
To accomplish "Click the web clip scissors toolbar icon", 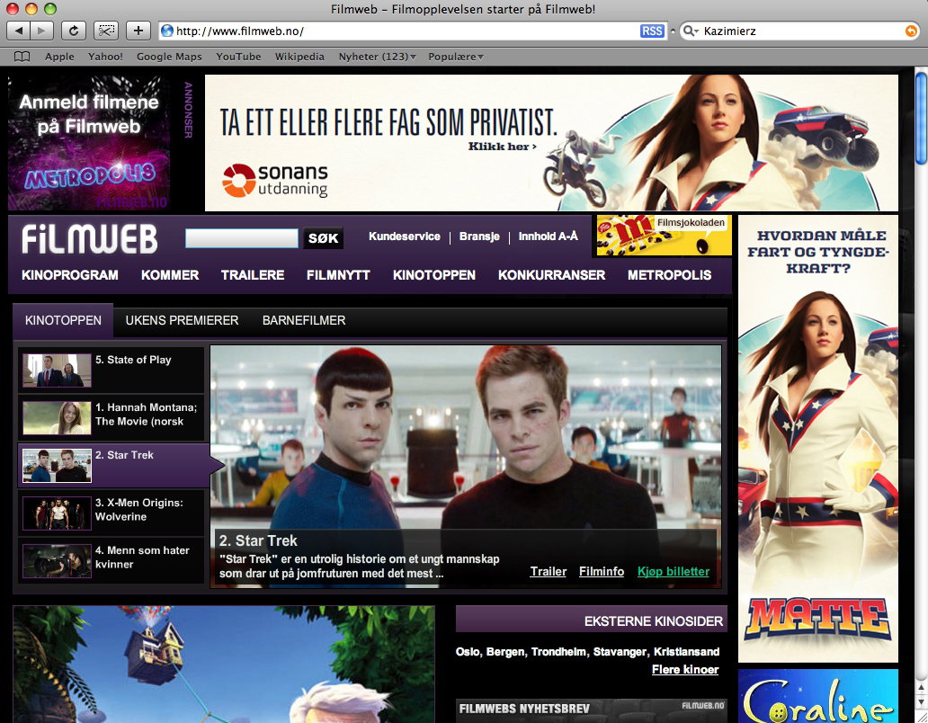I will [106, 31].
